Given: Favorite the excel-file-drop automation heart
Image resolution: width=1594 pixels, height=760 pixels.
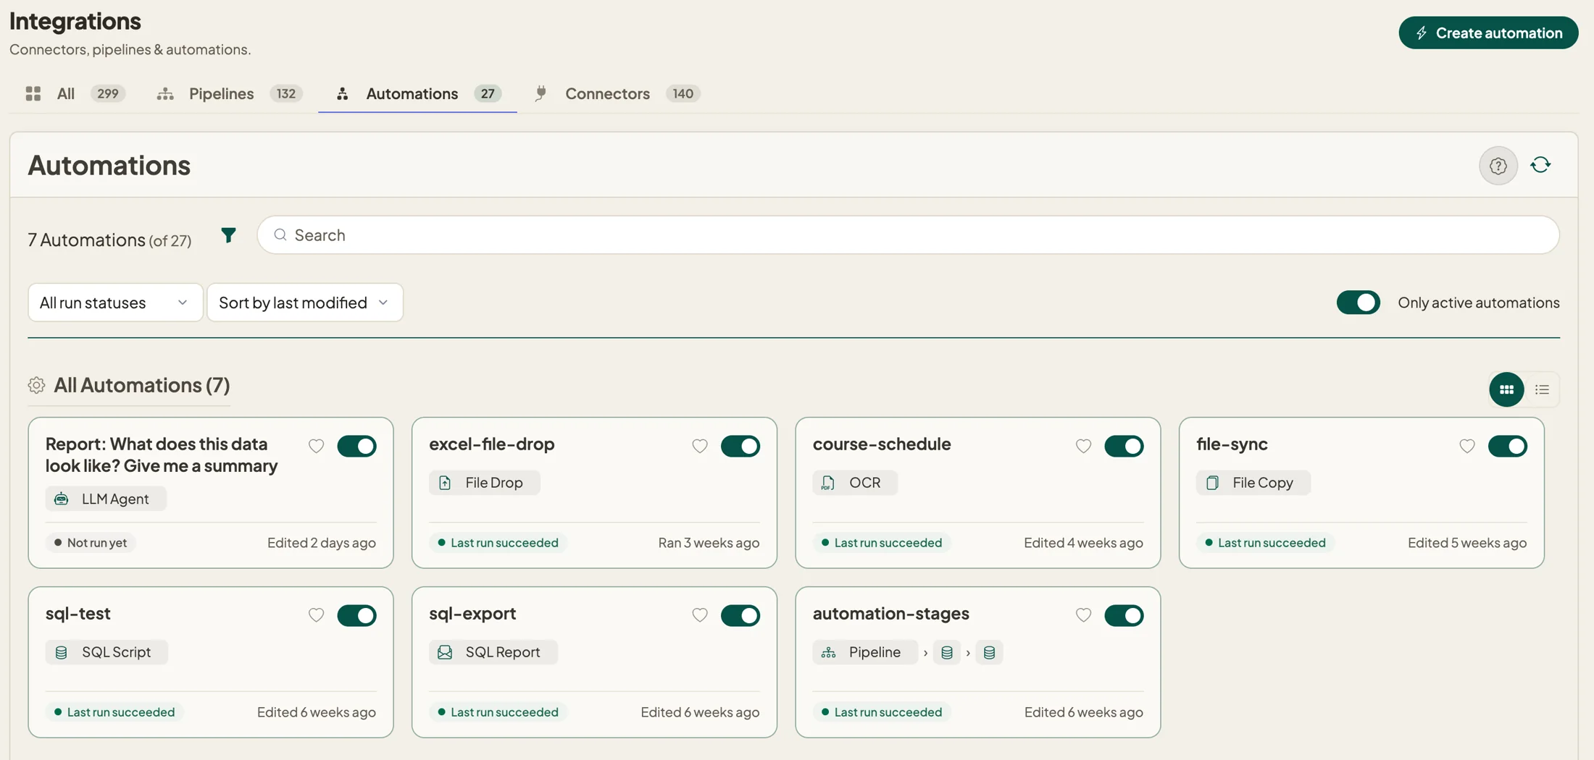Looking at the screenshot, I should pos(699,446).
